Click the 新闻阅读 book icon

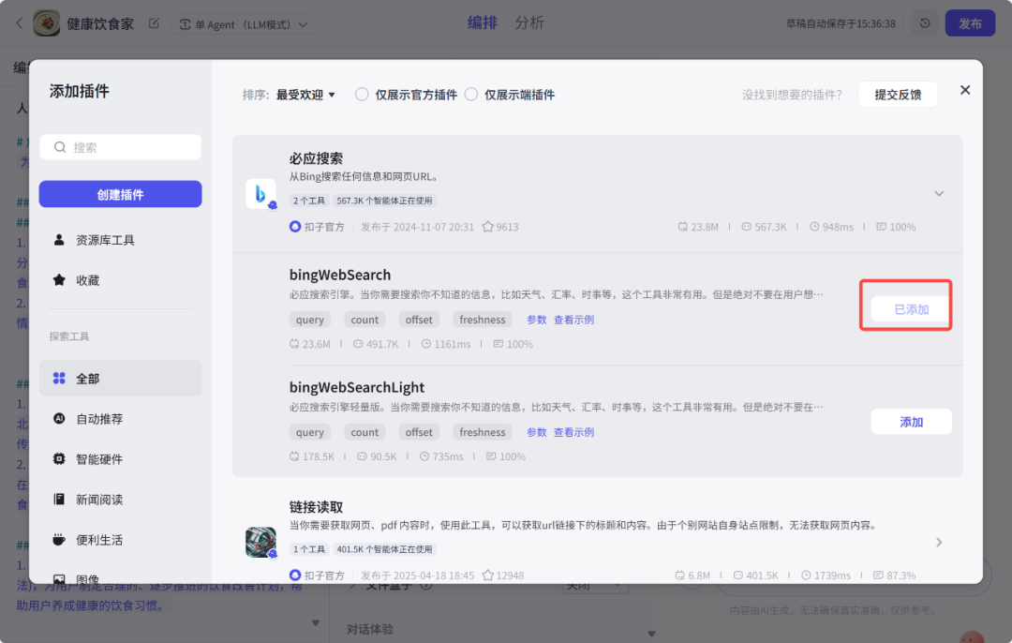(x=59, y=499)
